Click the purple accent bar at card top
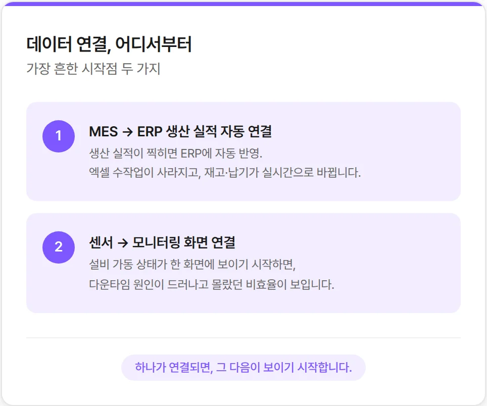 click(243, 4)
